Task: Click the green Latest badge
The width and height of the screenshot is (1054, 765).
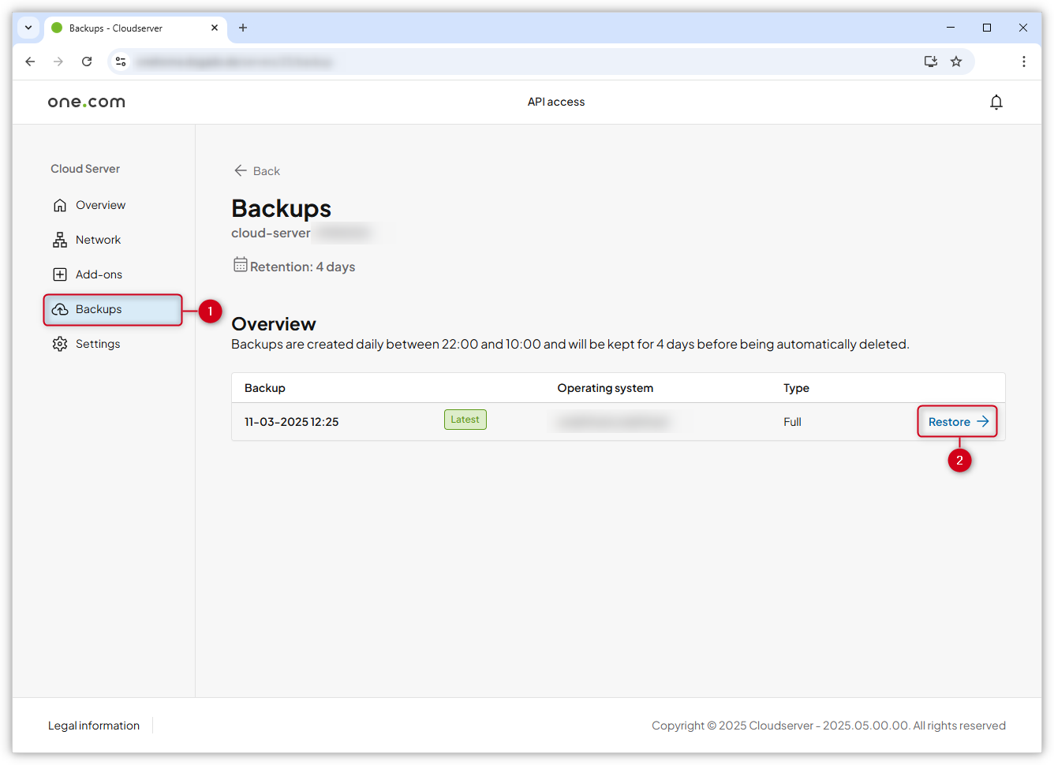Action: tap(465, 419)
